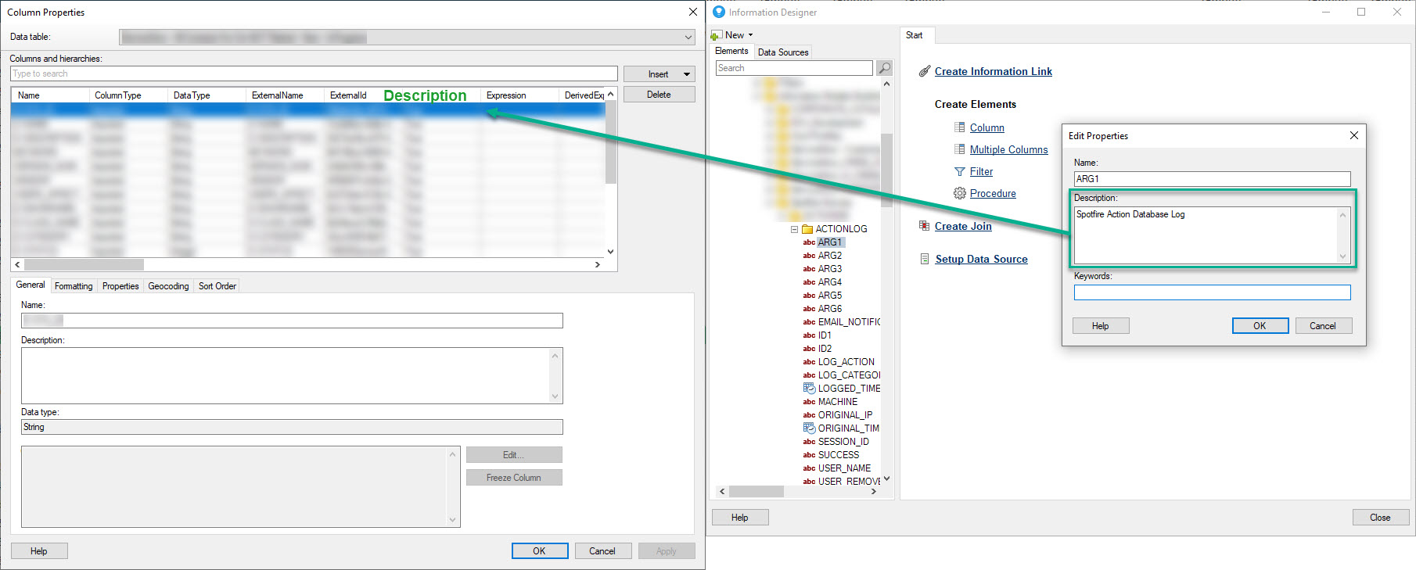Open the Data table dropdown
This screenshot has width=1416, height=570.
click(688, 38)
